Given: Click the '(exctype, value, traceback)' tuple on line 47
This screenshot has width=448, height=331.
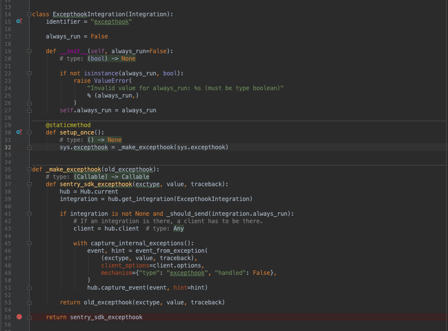Looking at the screenshot, I should click(148, 258).
